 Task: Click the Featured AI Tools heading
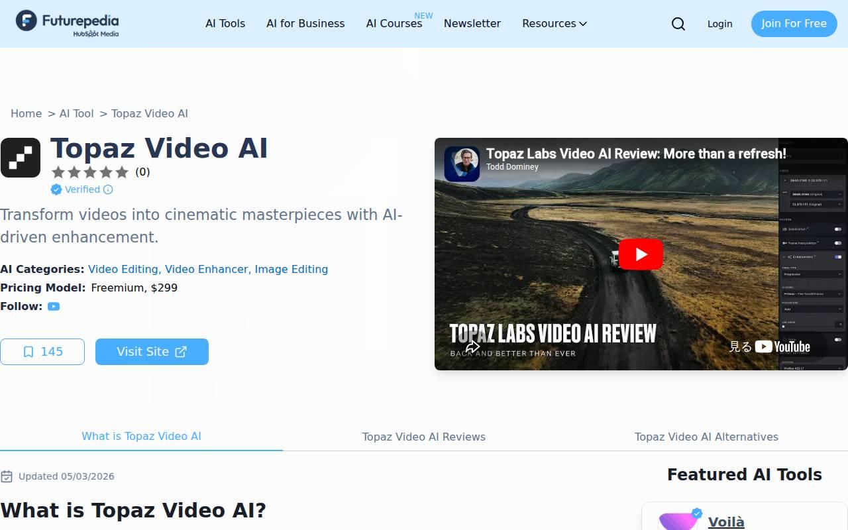745,474
